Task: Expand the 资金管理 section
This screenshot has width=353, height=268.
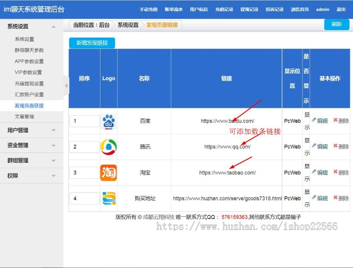Action: pyautogui.click(x=31, y=145)
